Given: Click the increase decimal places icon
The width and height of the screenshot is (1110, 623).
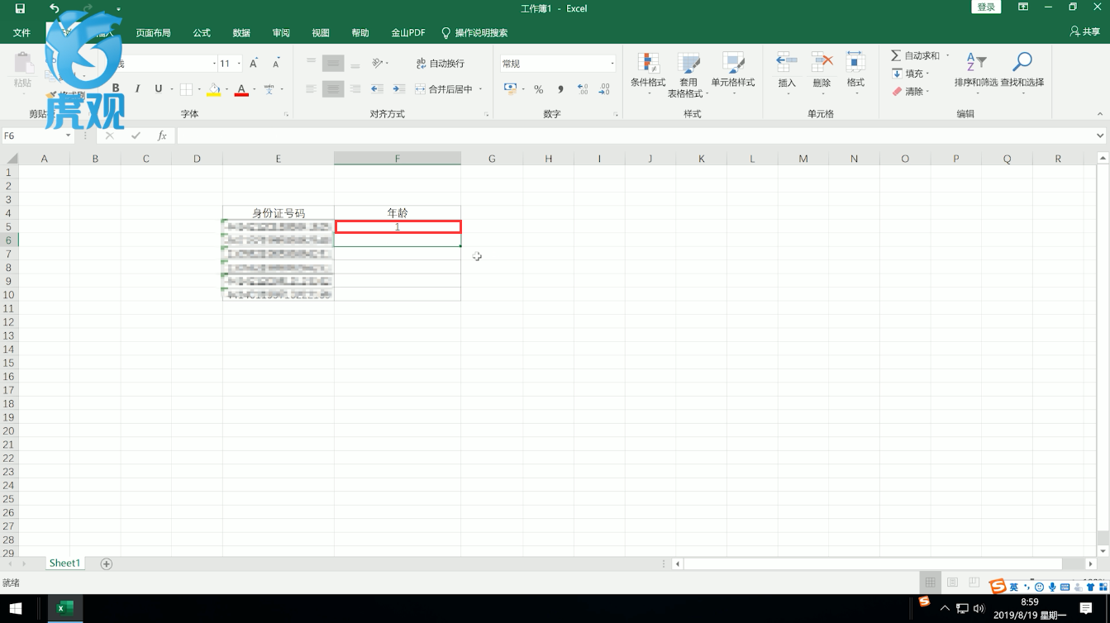Looking at the screenshot, I should coord(583,89).
